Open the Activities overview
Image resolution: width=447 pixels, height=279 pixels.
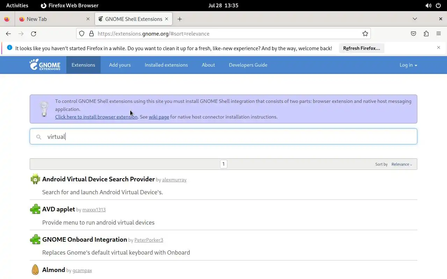click(17, 6)
